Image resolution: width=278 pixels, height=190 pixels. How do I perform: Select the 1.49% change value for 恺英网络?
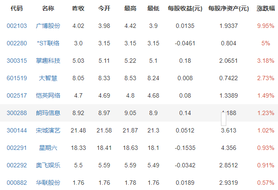(266, 95)
